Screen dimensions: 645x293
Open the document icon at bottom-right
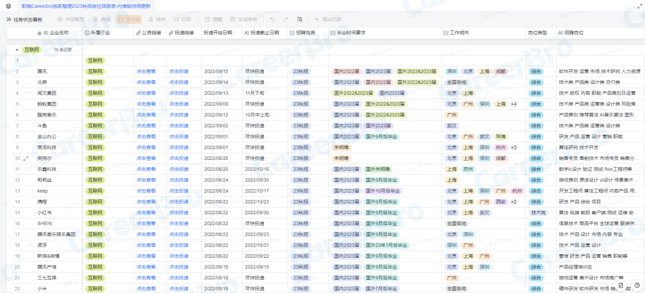621,285
